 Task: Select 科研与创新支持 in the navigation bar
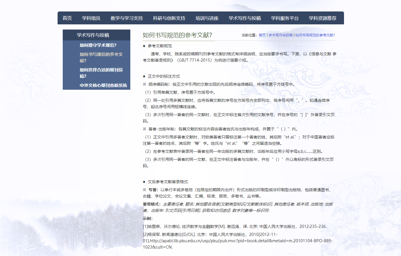tap(169, 18)
